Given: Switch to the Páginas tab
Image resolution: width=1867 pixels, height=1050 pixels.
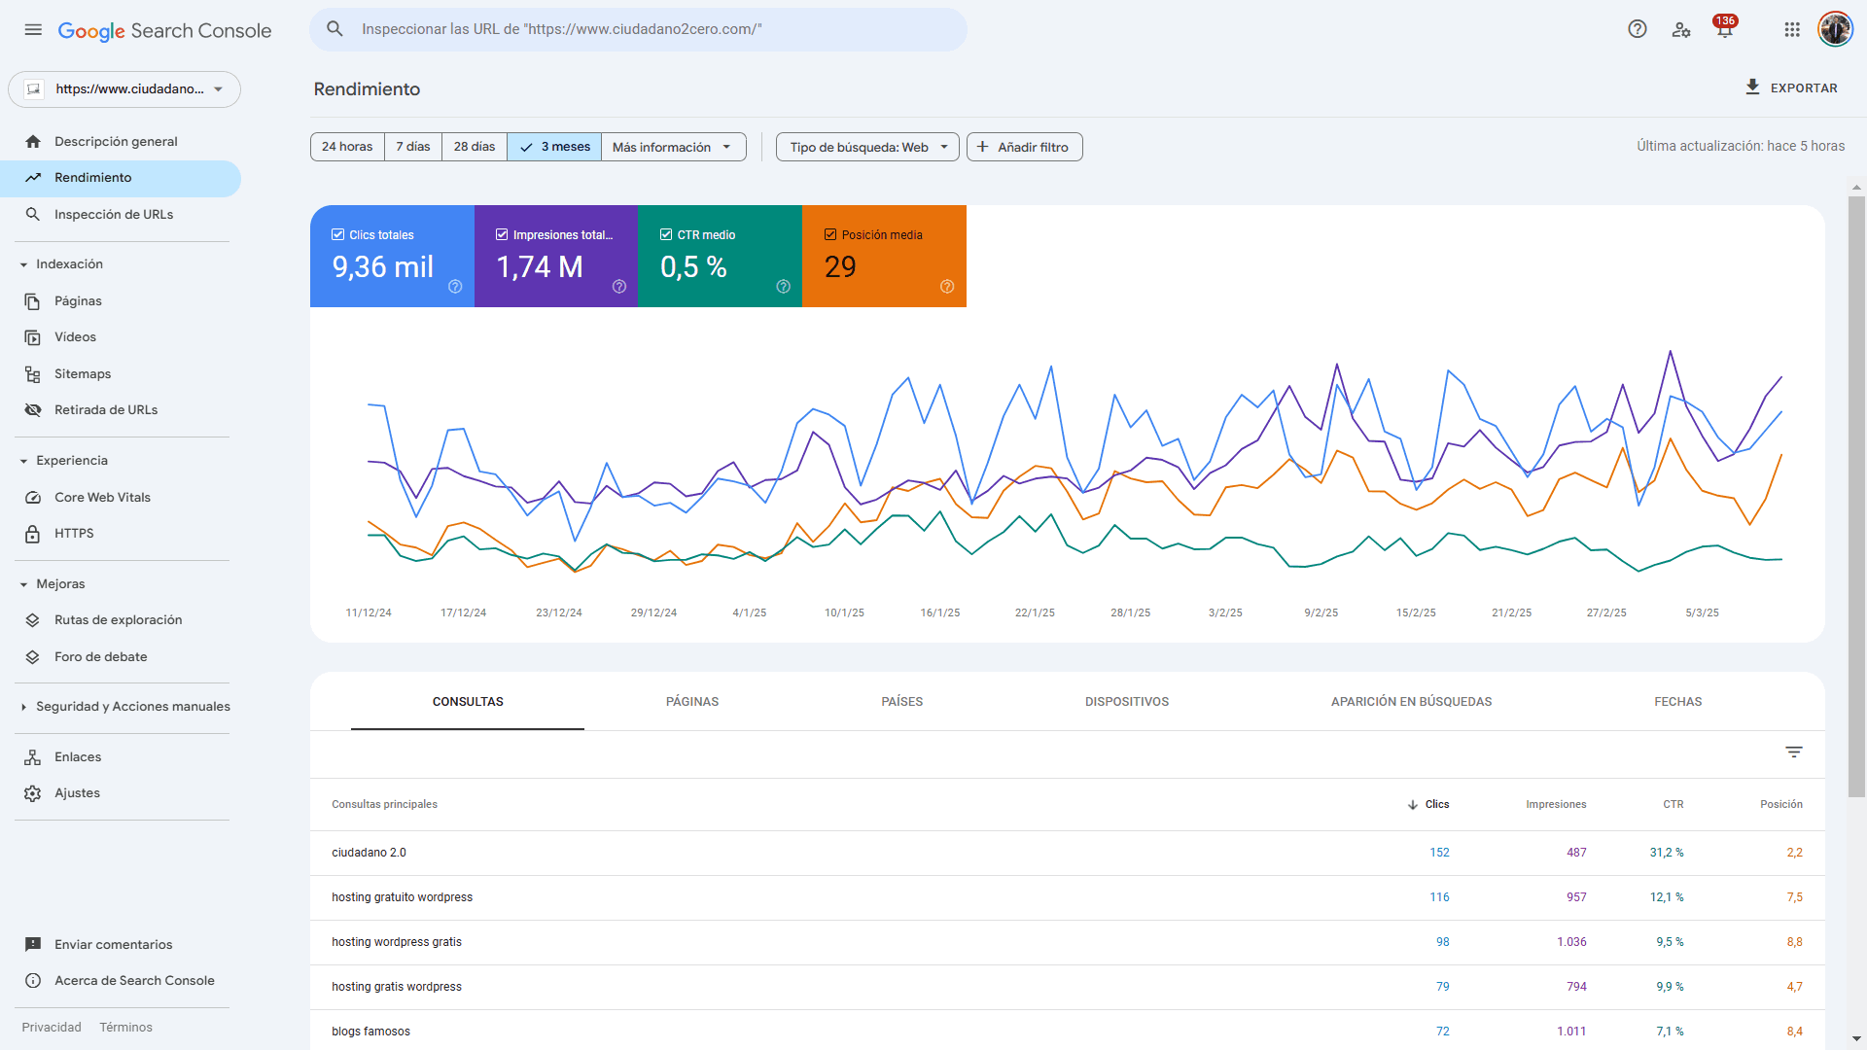Looking at the screenshot, I should (x=692, y=702).
